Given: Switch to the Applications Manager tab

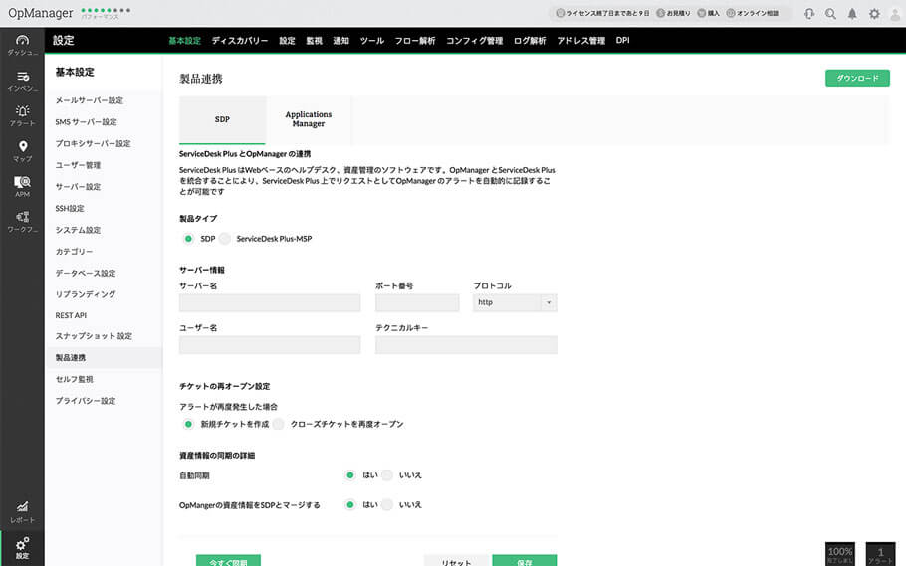Looking at the screenshot, I should pyautogui.click(x=309, y=119).
